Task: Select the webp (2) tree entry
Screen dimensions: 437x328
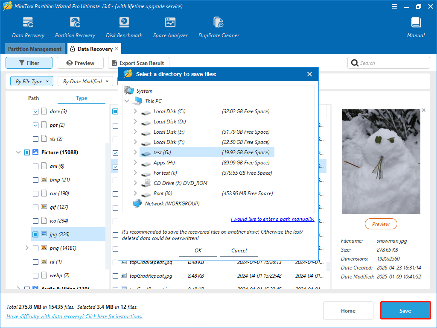Action: click(x=59, y=275)
